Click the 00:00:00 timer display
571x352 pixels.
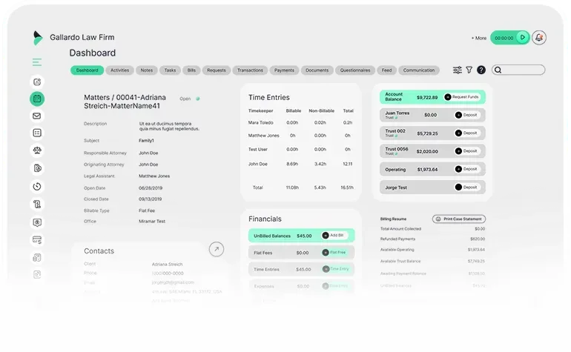tap(504, 38)
